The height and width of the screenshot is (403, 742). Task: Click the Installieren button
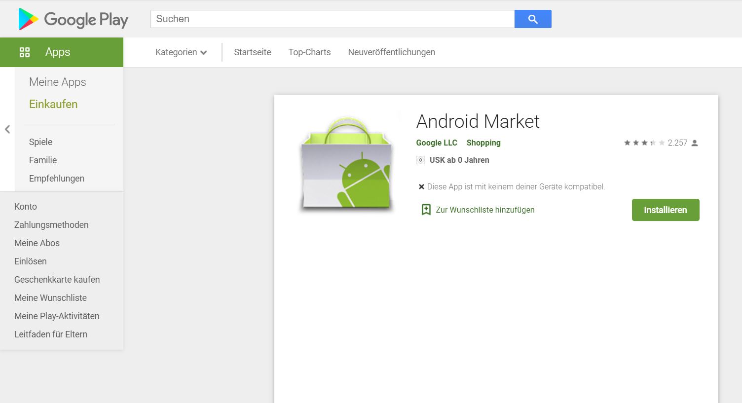tap(666, 210)
